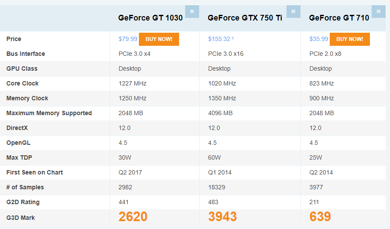Image resolution: width=390 pixels, height=229 pixels.
Task: Click the footnote 1 beside $155.32
Action: (x=233, y=38)
